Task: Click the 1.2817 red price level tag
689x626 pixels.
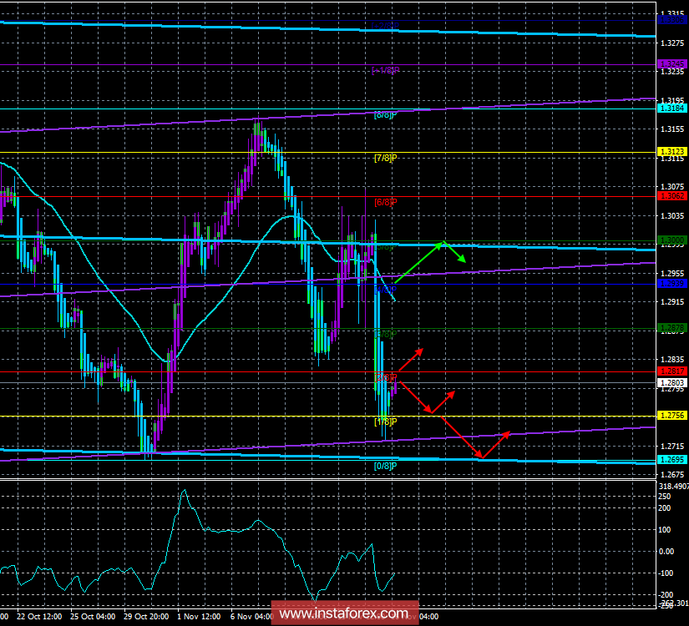Action: coord(671,371)
